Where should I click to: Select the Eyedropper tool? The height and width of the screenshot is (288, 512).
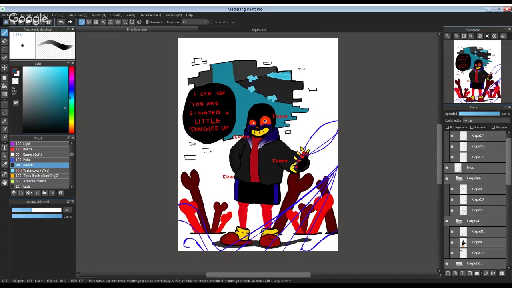click(4, 174)
